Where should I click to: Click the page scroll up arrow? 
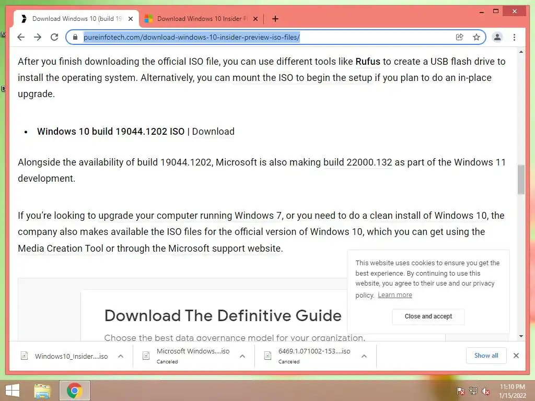point(521,52)
